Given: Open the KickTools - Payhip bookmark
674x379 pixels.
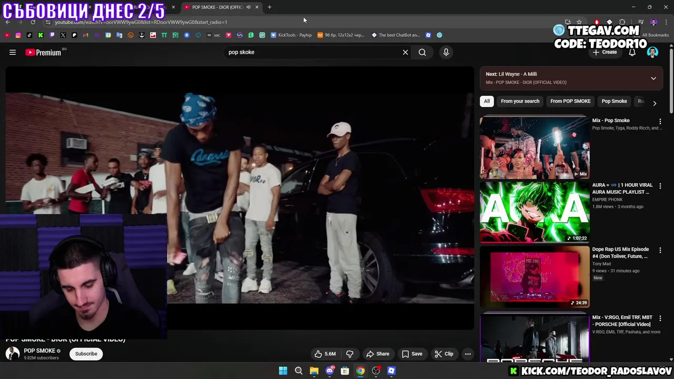Looking at the screenshot, I should click(x=291, y=35).
